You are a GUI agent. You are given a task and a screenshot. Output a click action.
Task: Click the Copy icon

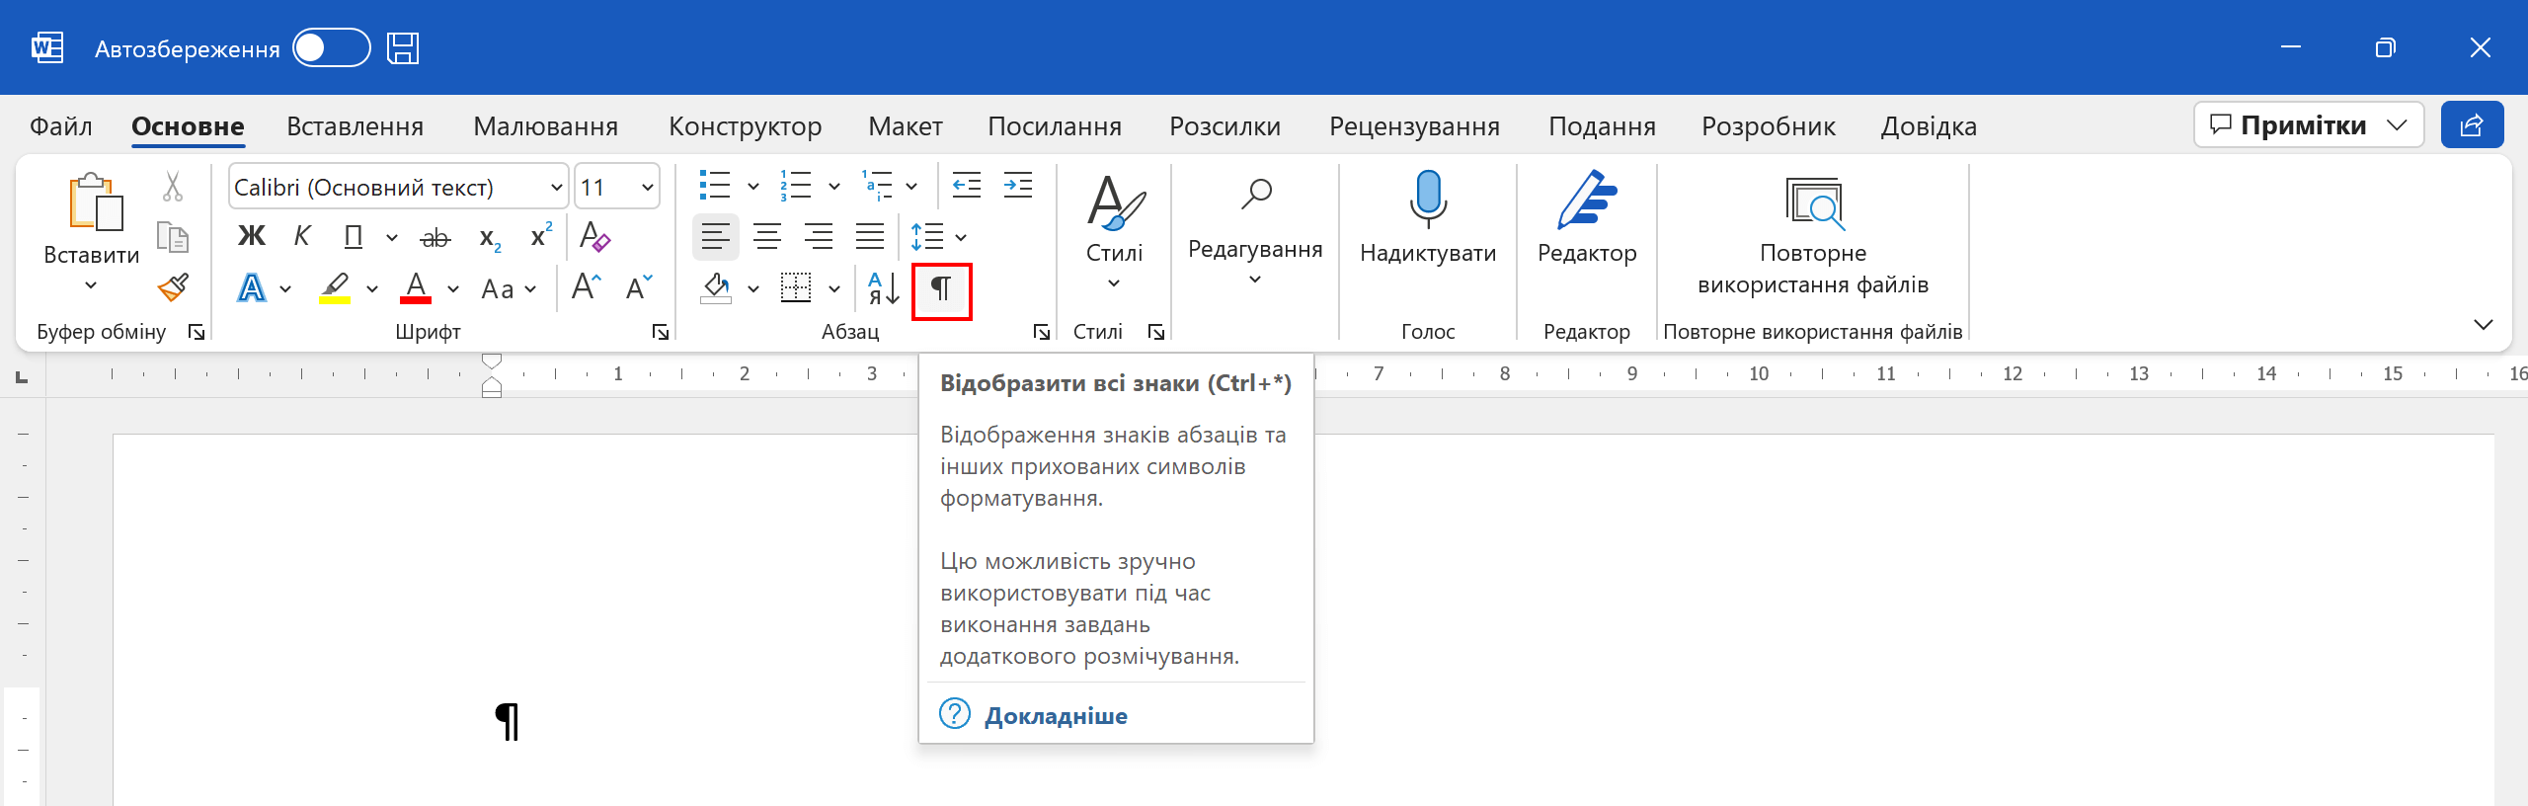pos(173,237)
